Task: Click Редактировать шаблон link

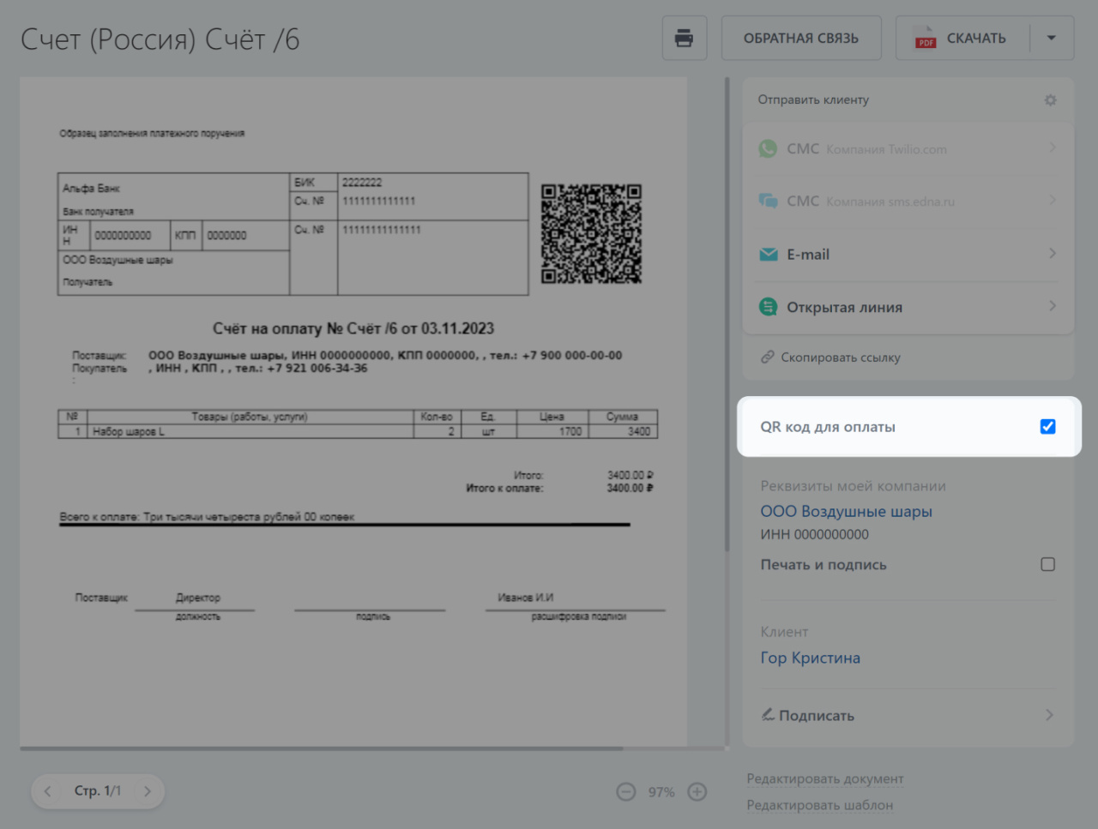Action: click(819, 805)
